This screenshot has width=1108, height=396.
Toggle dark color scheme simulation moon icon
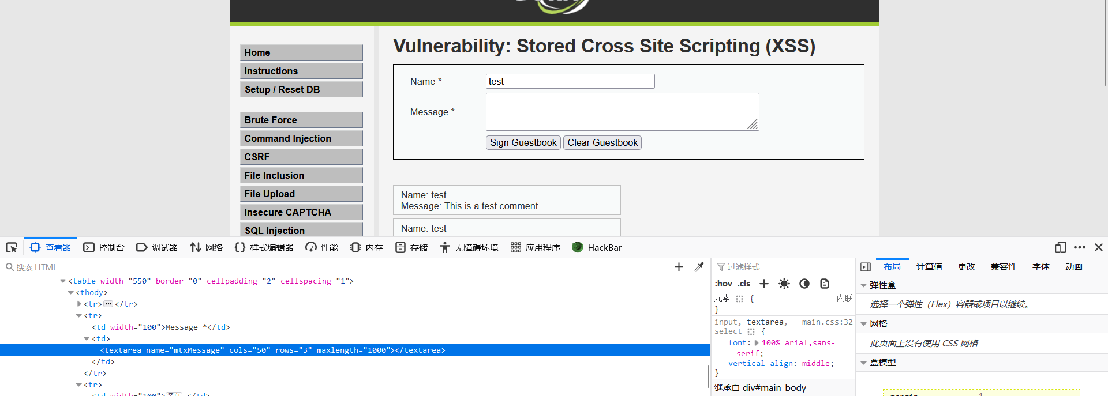pyautogui.click(x=804, y=284)
